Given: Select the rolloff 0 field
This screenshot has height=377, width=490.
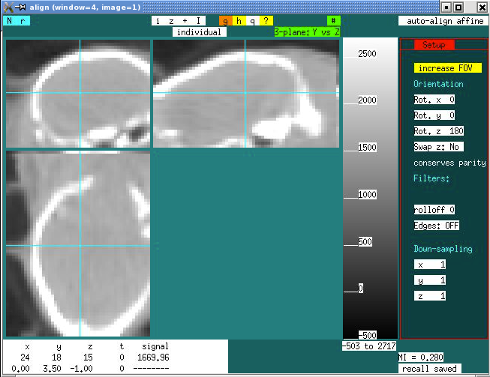Looking at the screenshot, I should [434, 209].
